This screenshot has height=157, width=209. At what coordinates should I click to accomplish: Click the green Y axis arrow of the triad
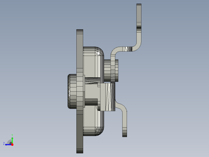(x=12, y=140)
